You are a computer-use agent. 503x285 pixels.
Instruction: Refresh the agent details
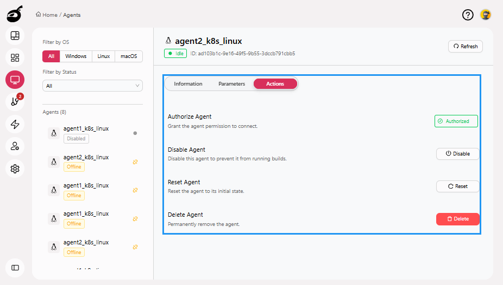[466, 47]
